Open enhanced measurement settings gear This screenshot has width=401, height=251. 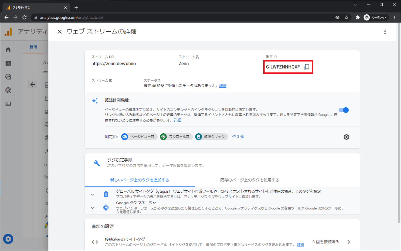click(x=346, y=137)
